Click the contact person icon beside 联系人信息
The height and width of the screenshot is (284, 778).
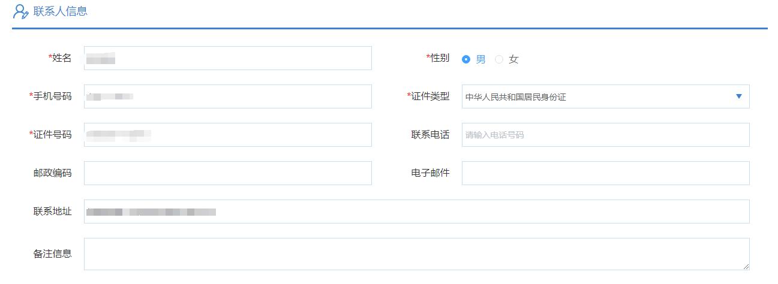[20, 11]
